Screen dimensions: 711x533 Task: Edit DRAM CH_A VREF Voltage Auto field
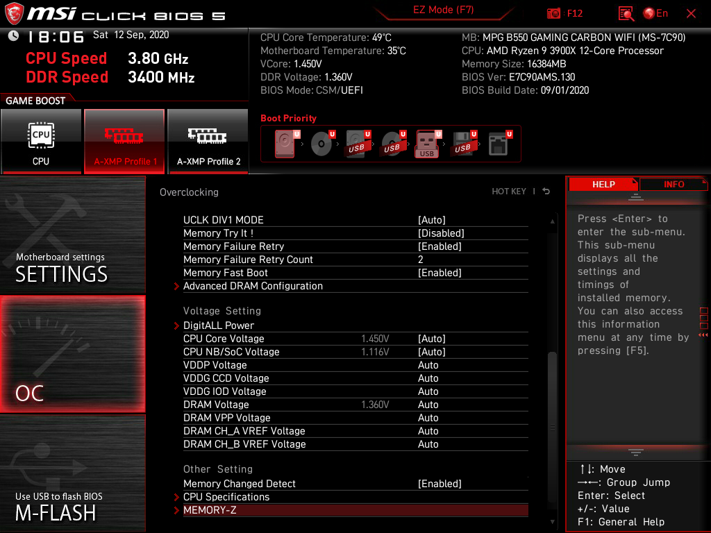click(428, 430)
